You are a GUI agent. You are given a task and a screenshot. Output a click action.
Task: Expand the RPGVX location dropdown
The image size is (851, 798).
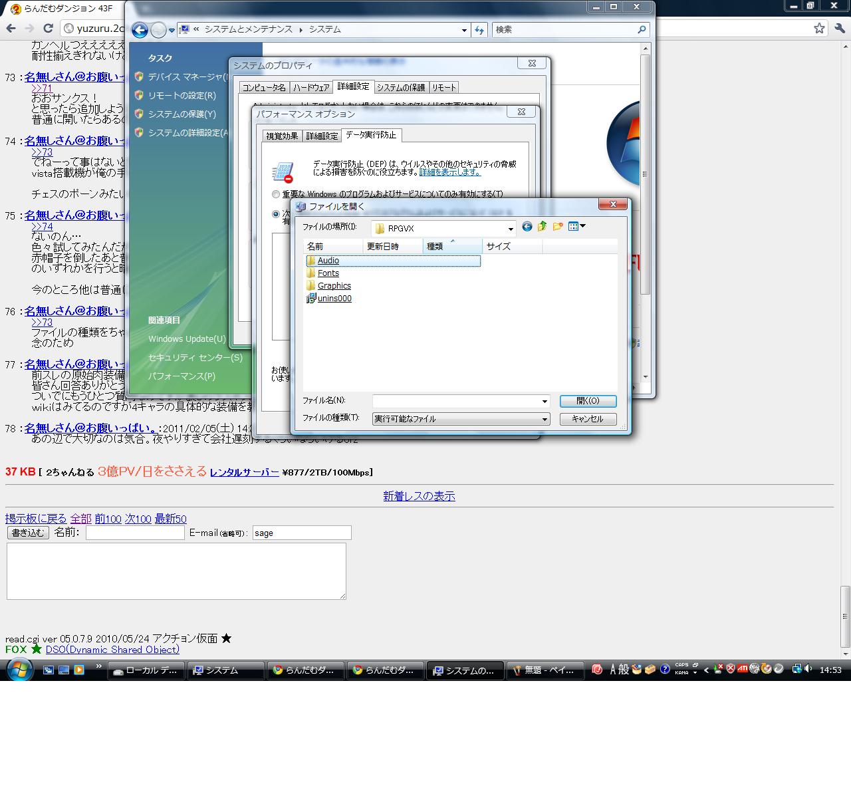(510, 229)
